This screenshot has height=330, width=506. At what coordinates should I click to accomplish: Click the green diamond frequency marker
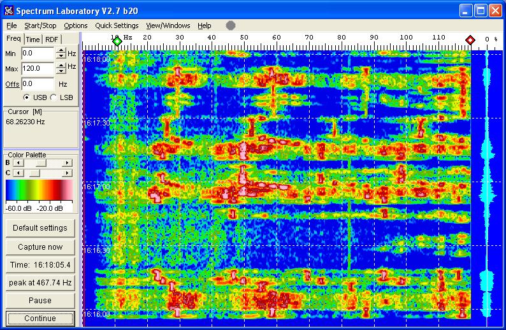(x=117, y=41)
